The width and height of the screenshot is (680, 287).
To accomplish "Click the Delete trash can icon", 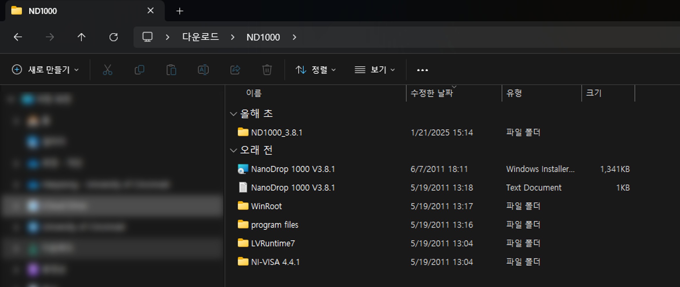I will click(x=267, y=70).
